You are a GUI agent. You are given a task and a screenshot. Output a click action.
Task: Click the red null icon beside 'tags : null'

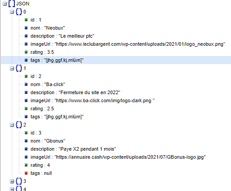[26, 173]
